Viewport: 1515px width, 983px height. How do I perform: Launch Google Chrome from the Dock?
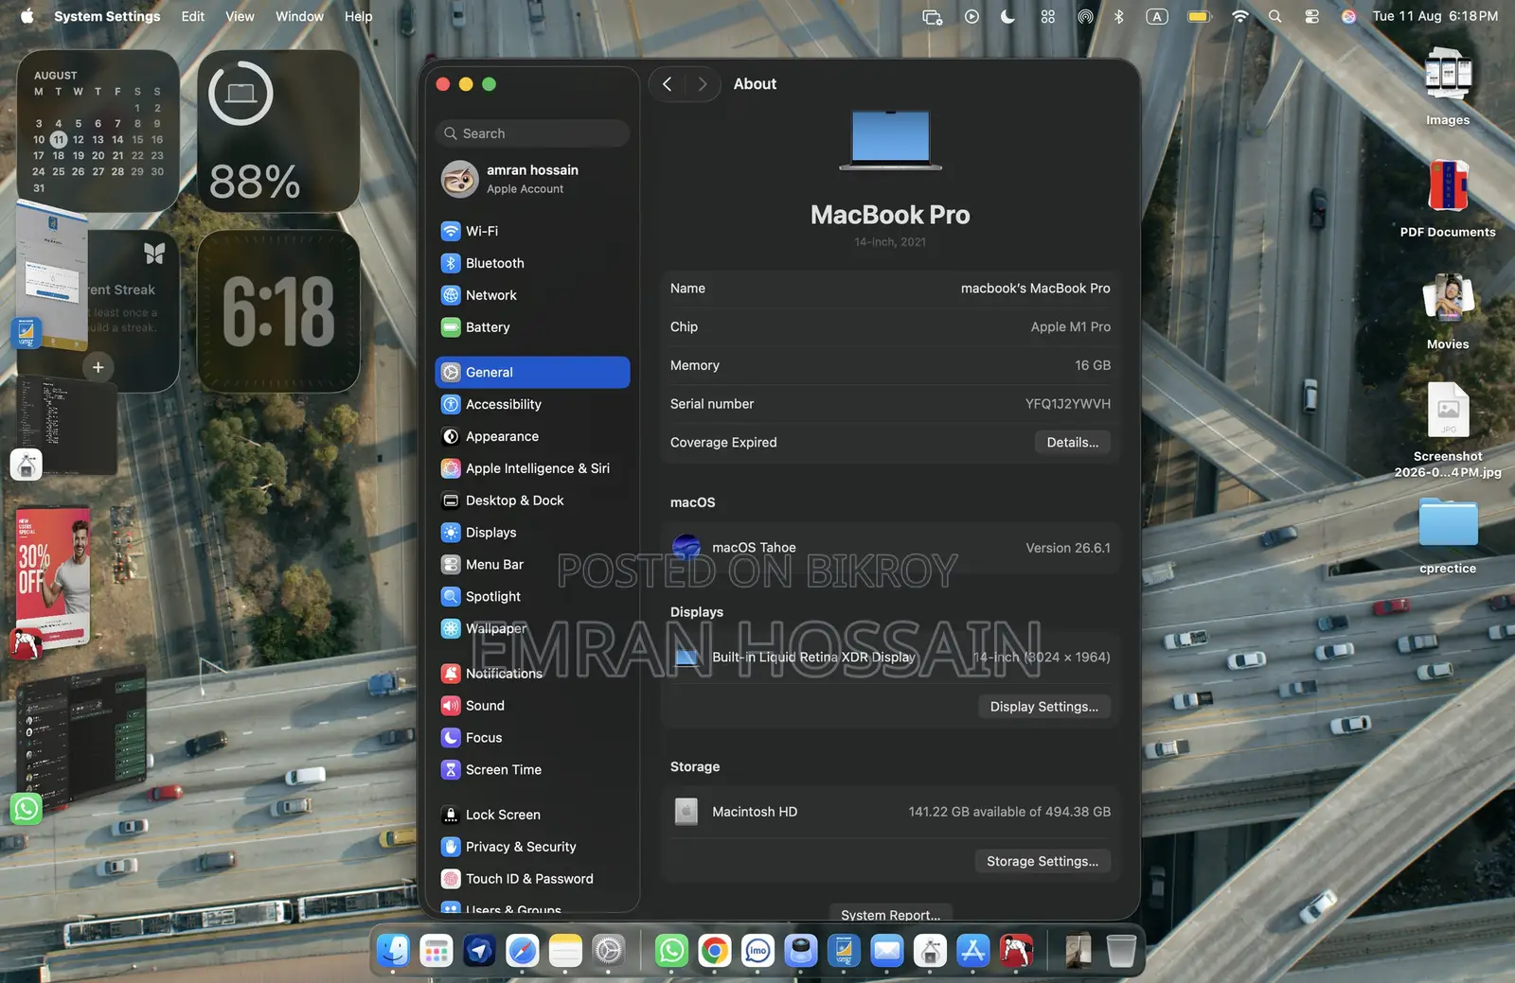coord(715,950)
